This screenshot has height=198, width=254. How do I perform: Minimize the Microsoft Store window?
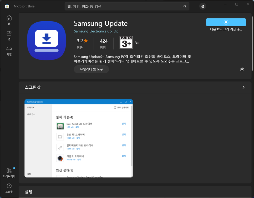(225, 4)
